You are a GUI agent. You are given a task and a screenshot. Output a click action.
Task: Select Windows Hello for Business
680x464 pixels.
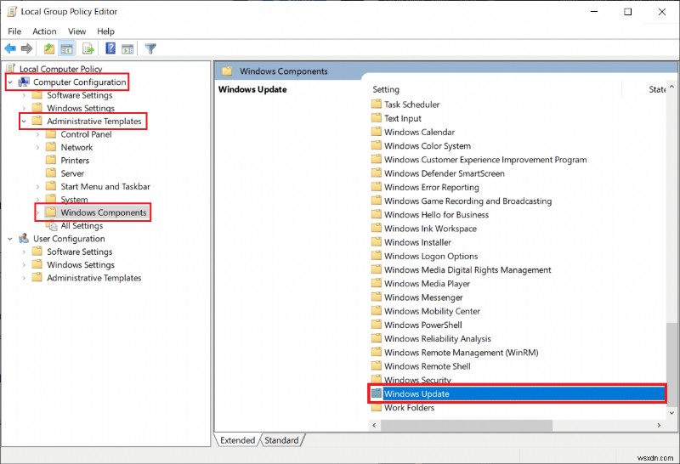436,215
